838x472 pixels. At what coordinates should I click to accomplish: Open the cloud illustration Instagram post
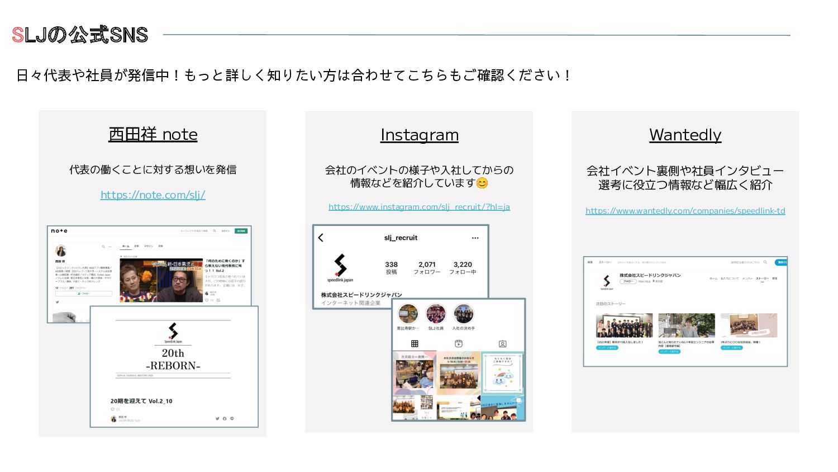click(502, 373)
